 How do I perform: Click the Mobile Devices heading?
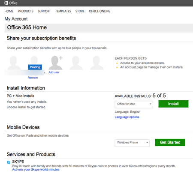23,127
